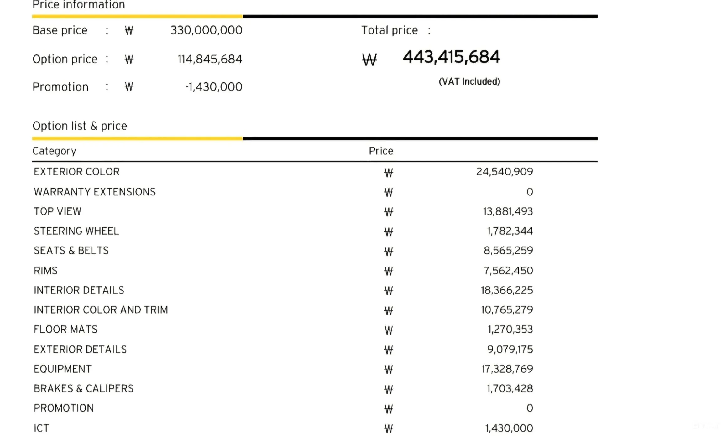
Task: Click the Option list & price heading
Action: [x=80, y=126]
